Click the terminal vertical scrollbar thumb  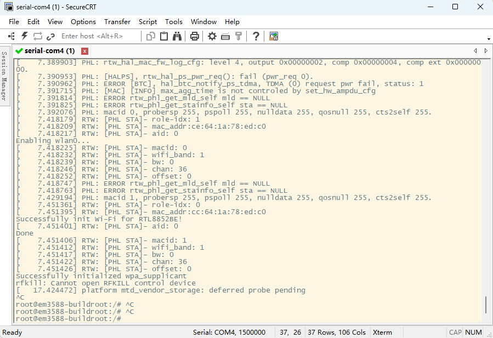[x=486, y=305]
